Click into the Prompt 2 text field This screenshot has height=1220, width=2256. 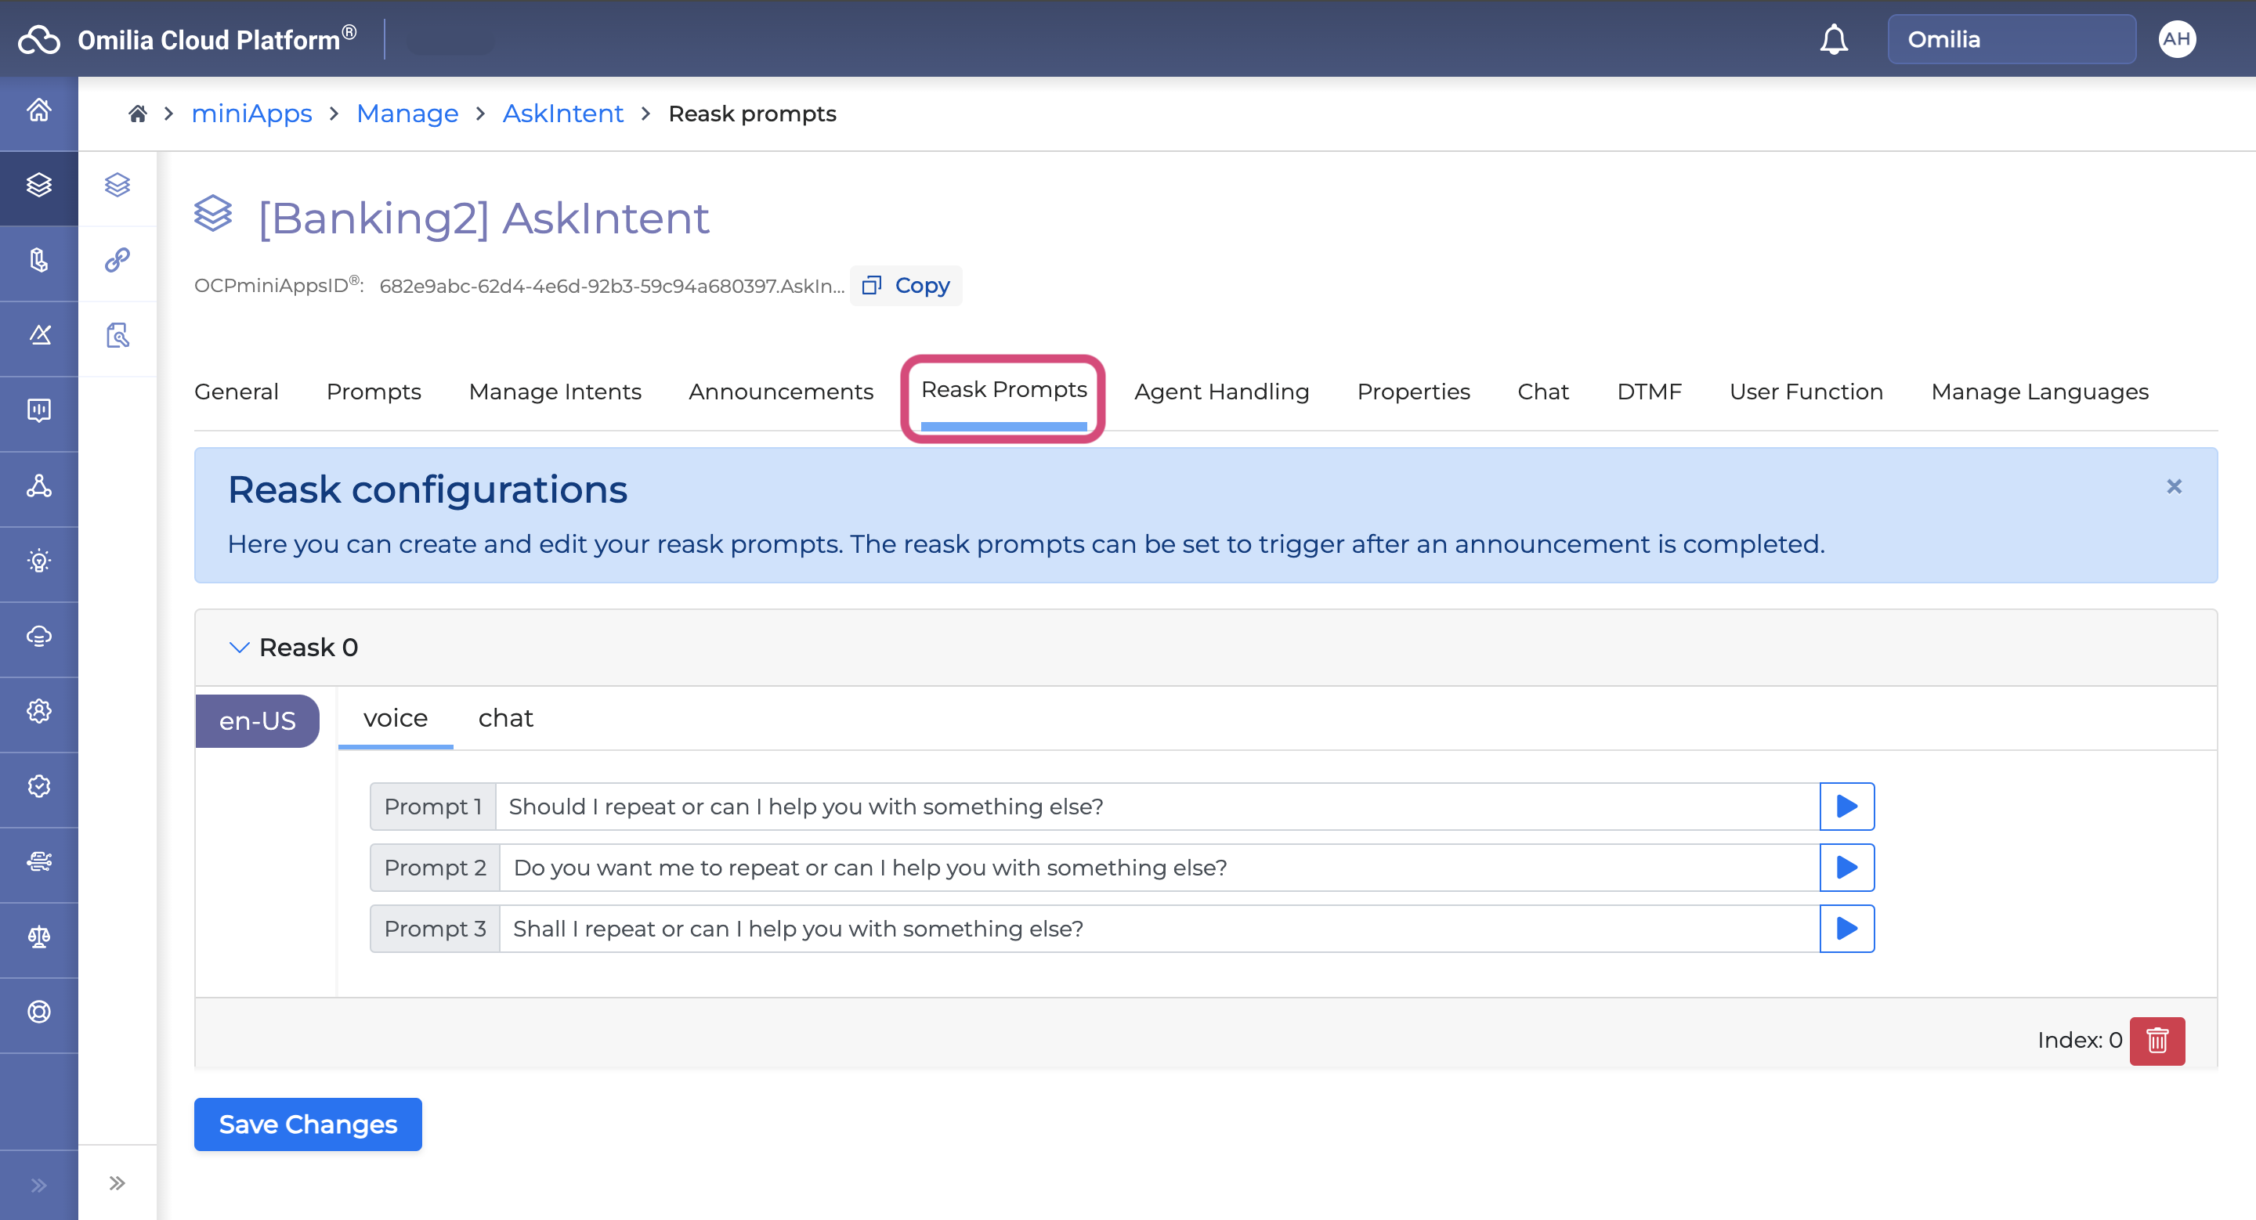point(1156,868)
